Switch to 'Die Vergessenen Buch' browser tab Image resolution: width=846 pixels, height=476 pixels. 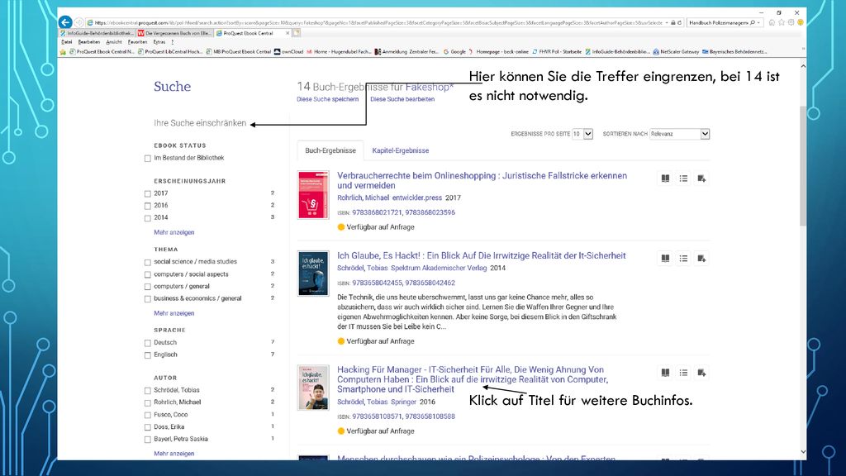(174, 33)
